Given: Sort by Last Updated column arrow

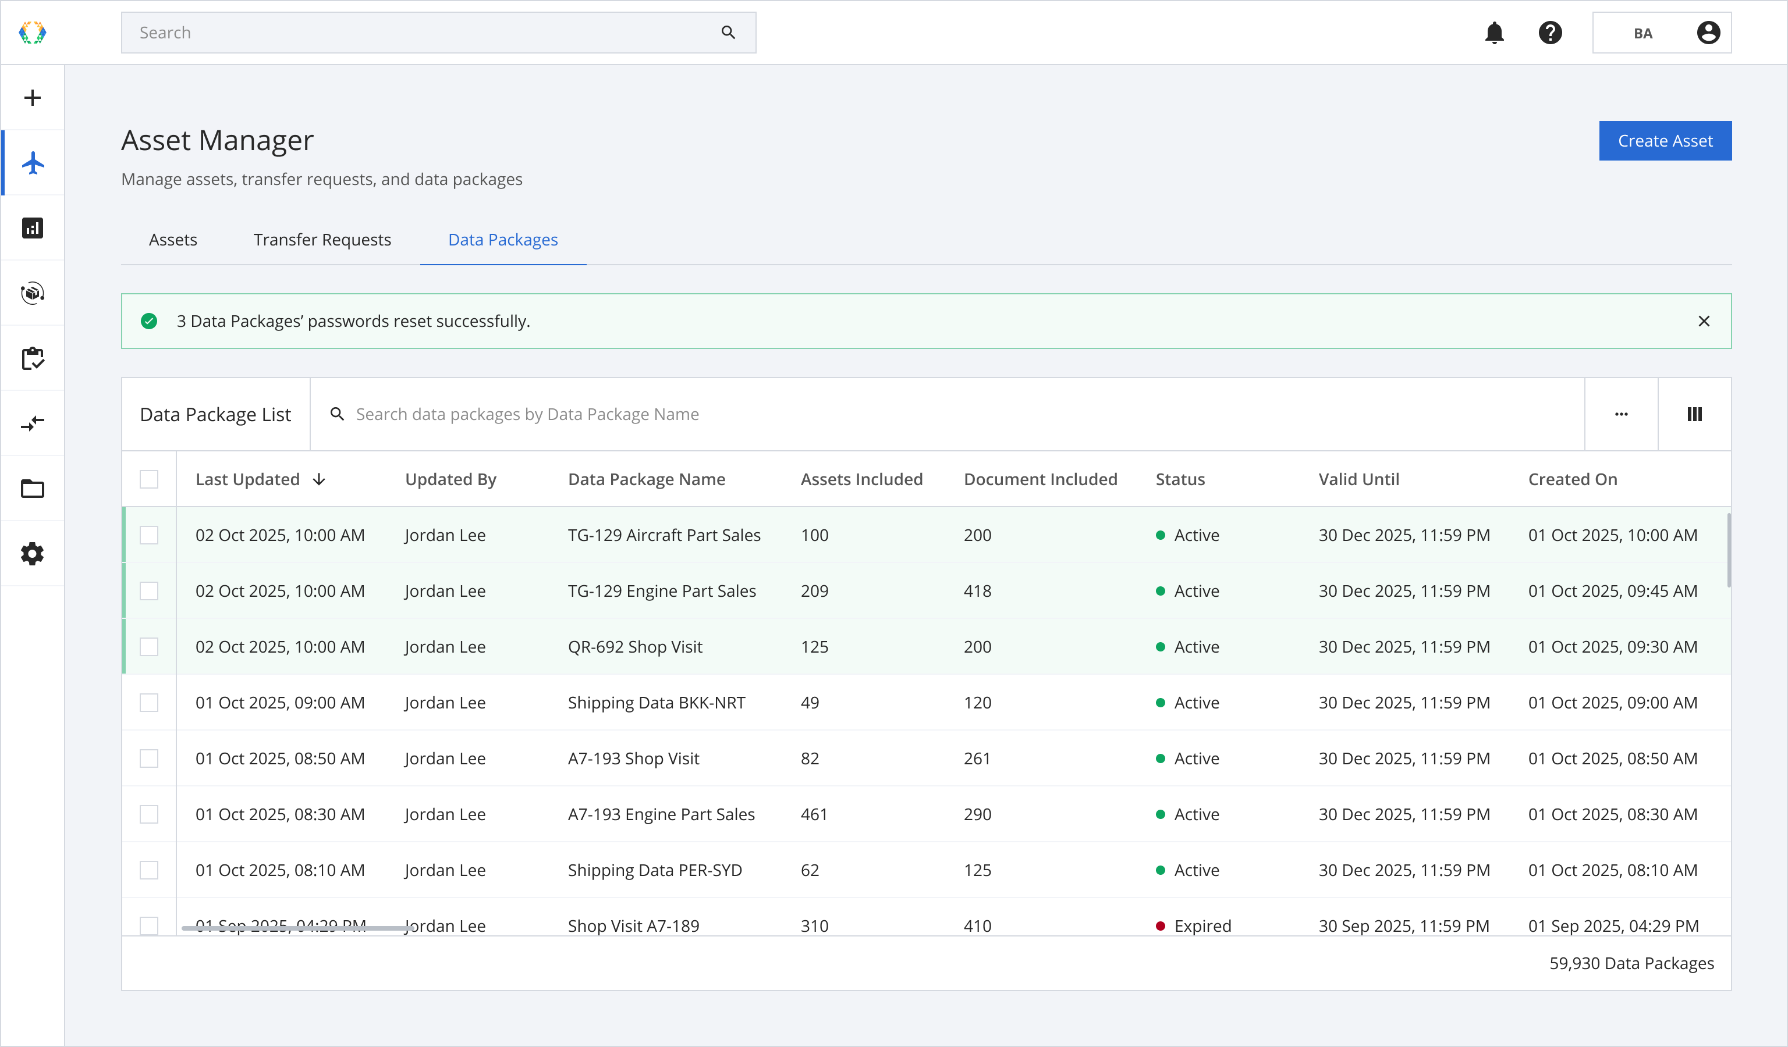Looking at the screenshot, I should tap(320, 479).
